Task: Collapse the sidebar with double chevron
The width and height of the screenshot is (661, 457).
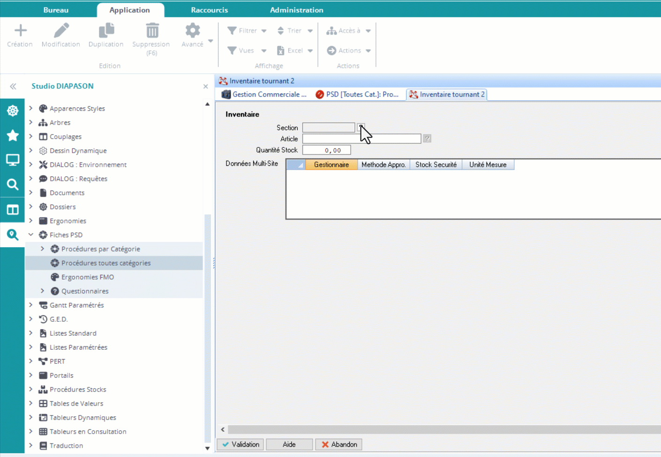Action: click(x=13, y=86)
